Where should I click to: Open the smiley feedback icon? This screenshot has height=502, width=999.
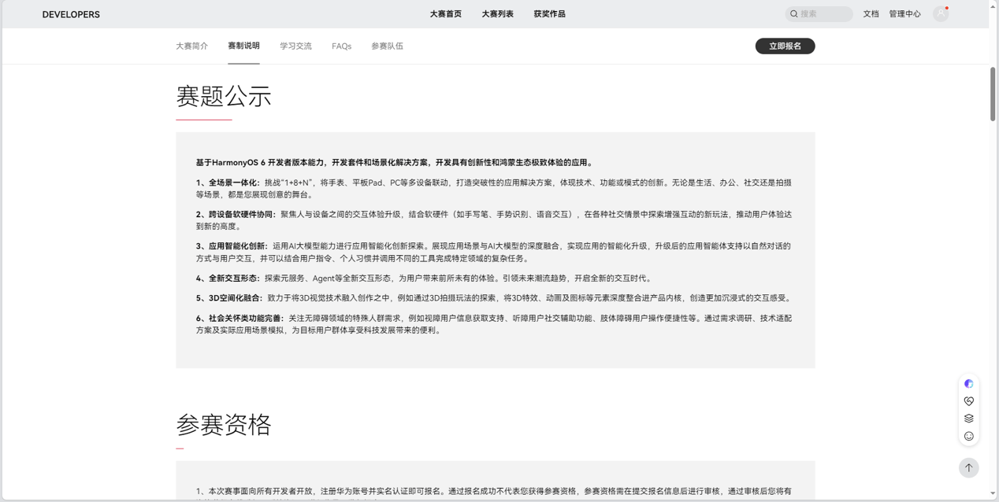(x=969, y=436)
